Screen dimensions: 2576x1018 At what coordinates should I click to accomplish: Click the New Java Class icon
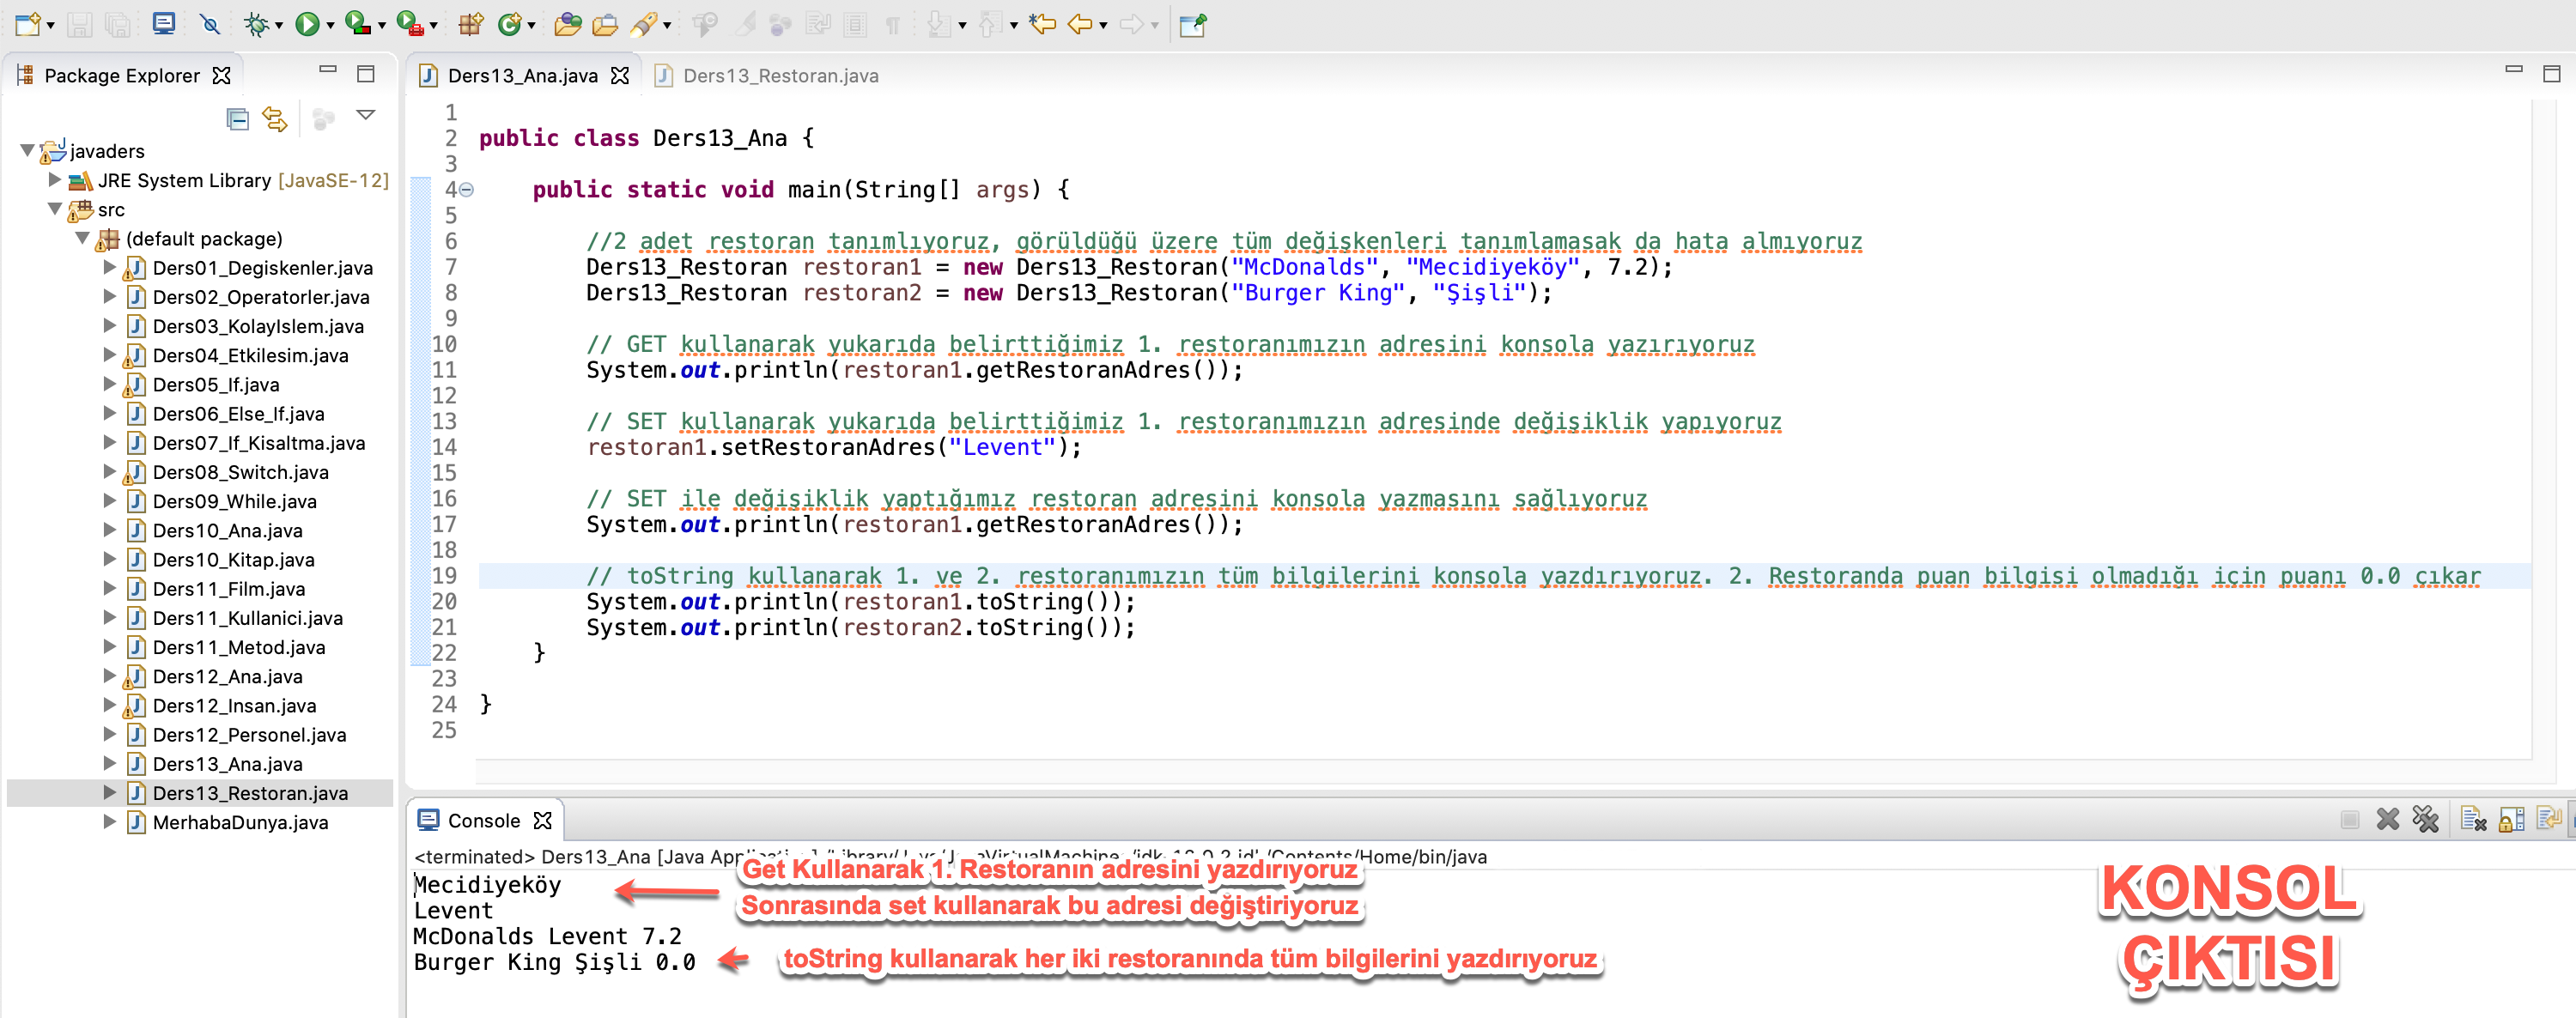pos(510,24)
